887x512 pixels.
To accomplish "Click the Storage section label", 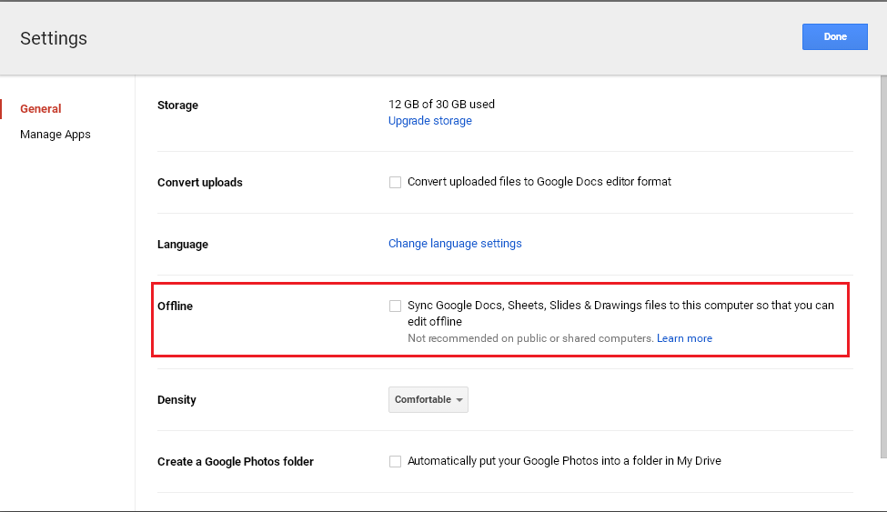I will click(177, 105).
